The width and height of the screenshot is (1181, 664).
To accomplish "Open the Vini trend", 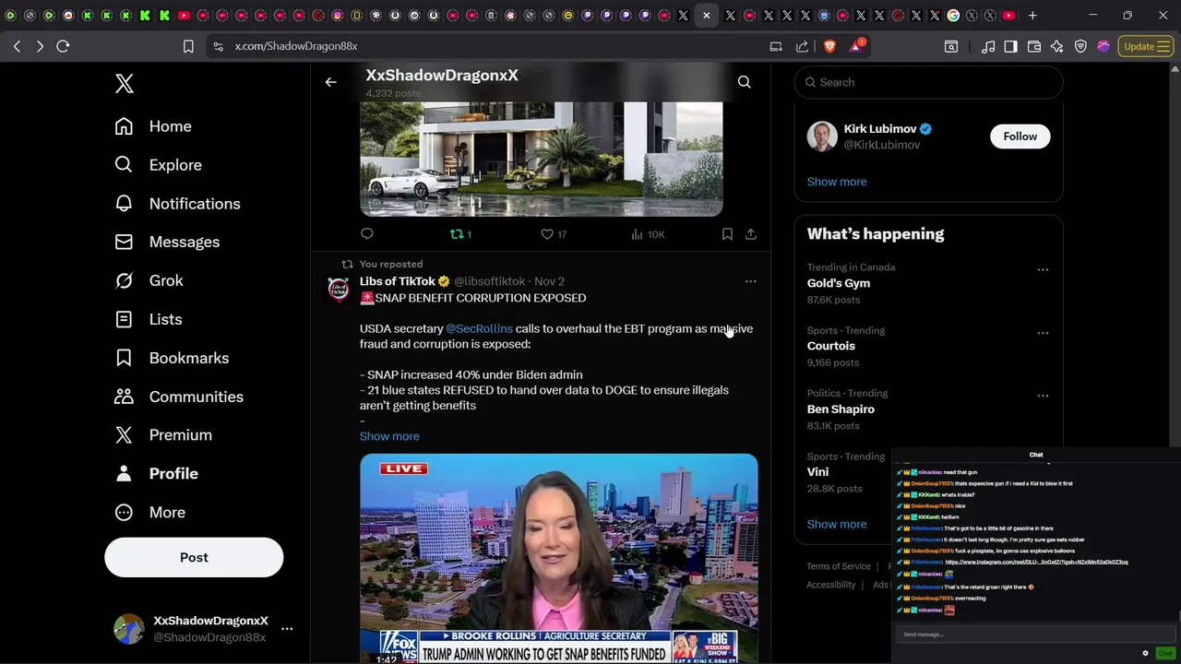I will (818, 472).
